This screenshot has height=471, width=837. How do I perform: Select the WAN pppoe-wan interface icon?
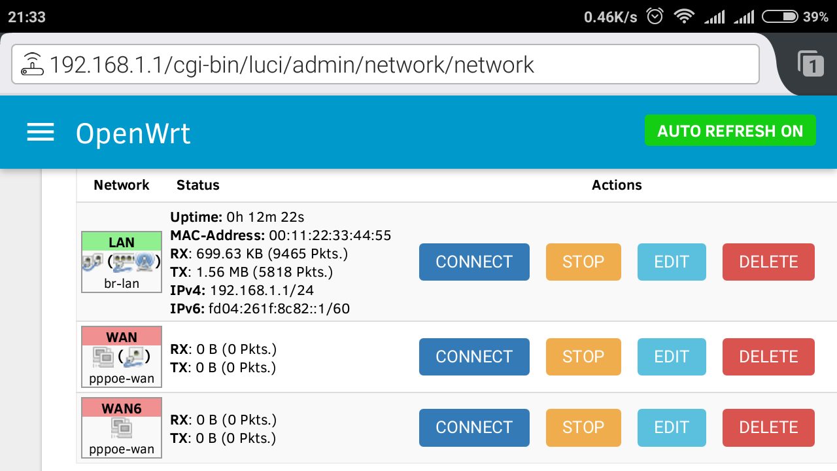122,357
